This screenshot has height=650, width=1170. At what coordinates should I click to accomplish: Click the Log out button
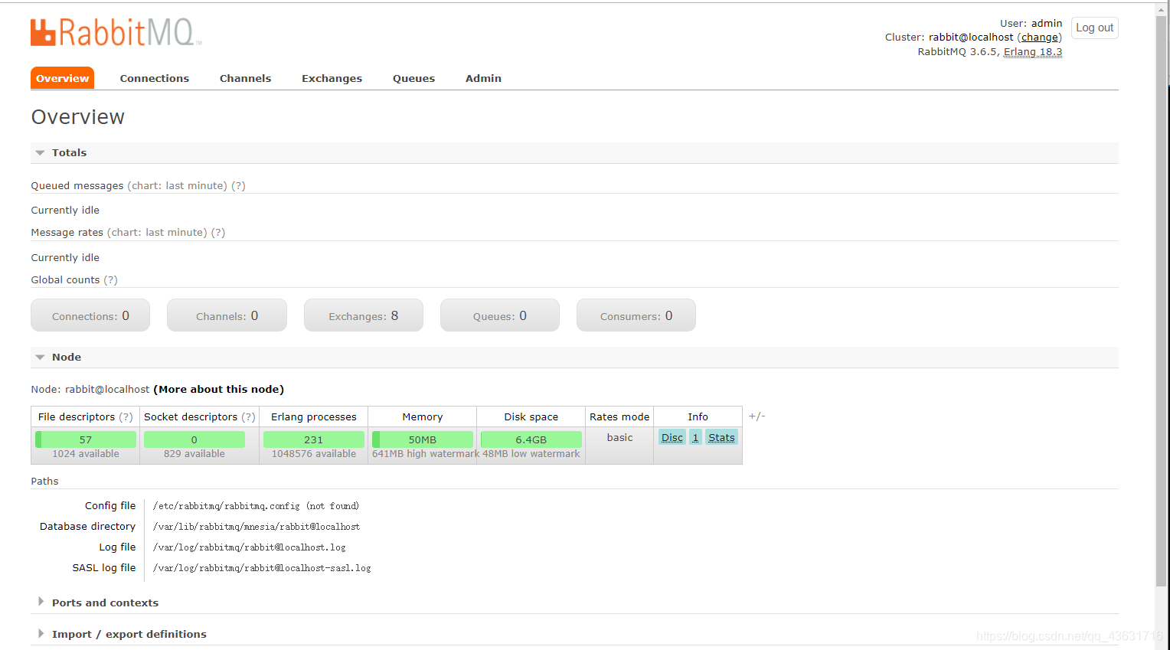point(1094,28)
